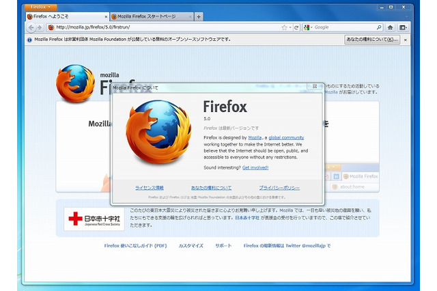The height and width of the screenshot is (291, 437).
Task: Open the global community link
Action: coord(286,138)
